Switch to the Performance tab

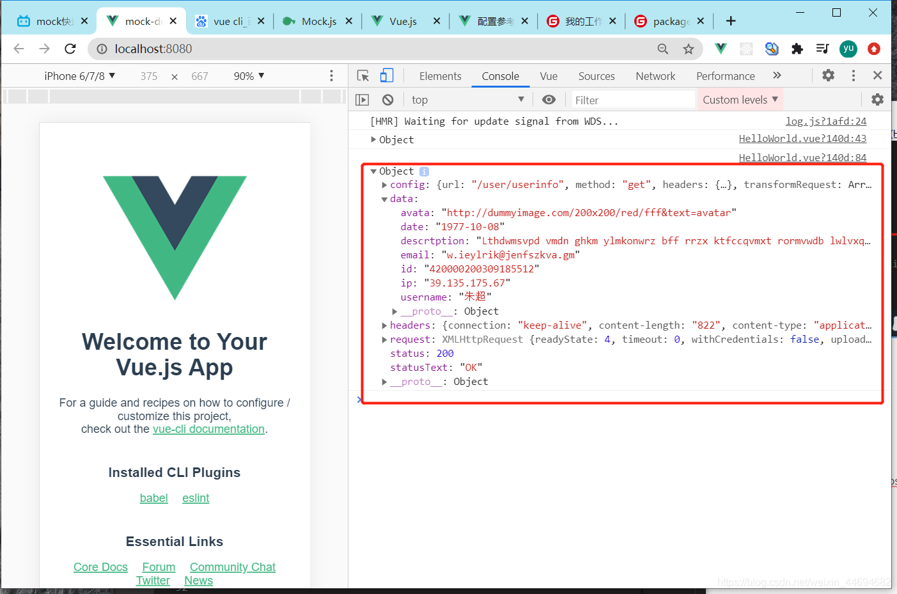pyautogui.click(x=726, y=76)
